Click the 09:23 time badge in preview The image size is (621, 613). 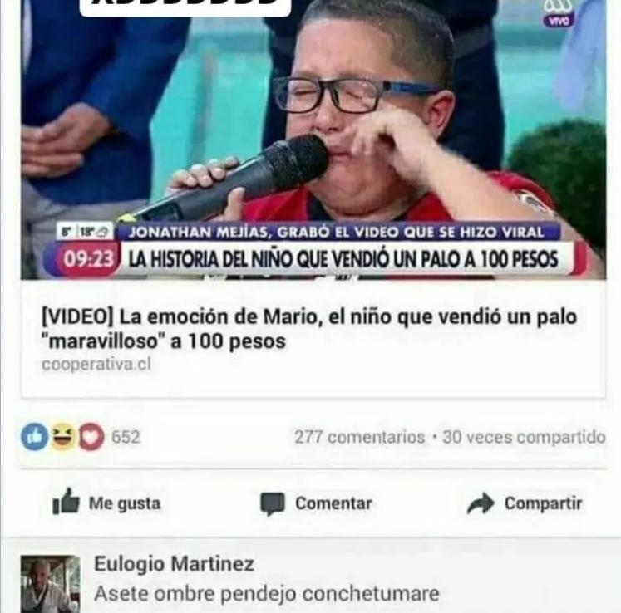[x=89, y=259]
